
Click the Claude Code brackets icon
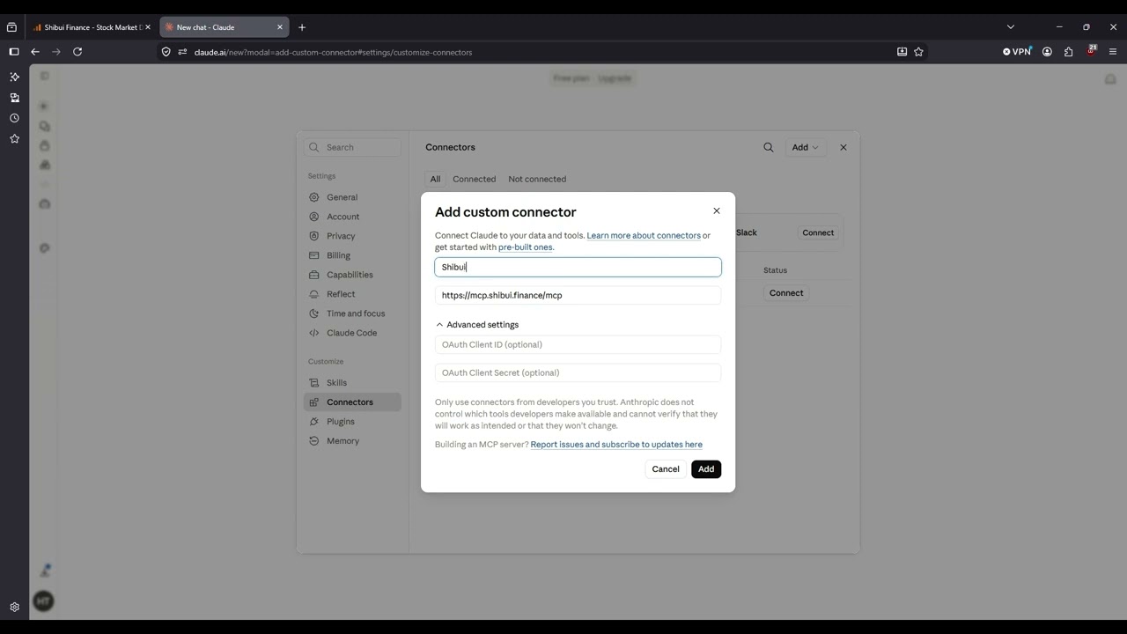click(x=314, y=333)
